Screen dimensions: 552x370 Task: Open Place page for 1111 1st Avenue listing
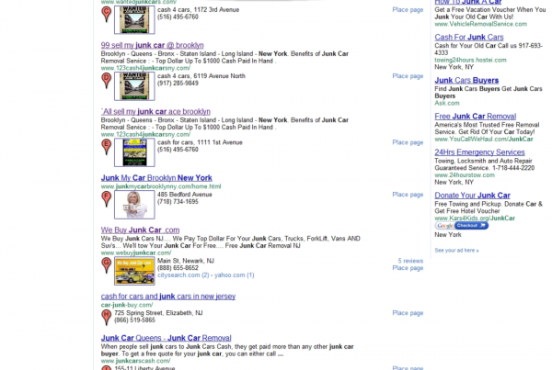pos(408,142)
